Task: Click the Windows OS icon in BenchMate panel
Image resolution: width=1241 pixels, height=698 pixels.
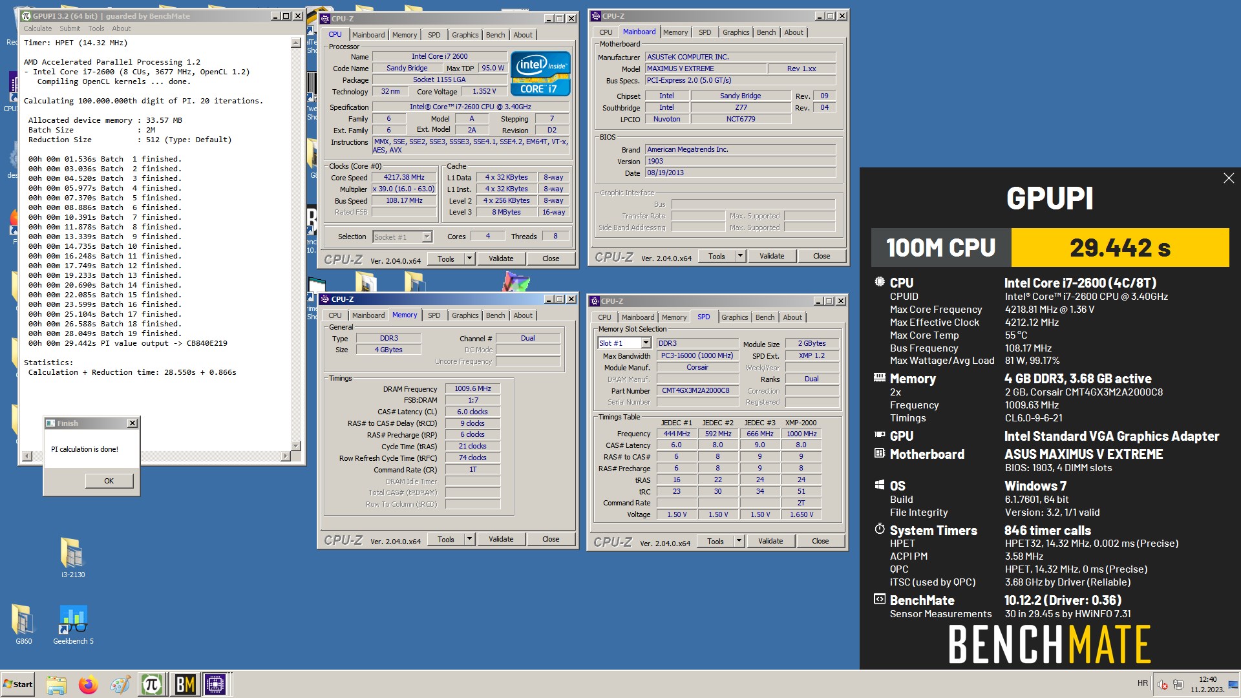Action: pyautogui.click(x=880, y=485)
